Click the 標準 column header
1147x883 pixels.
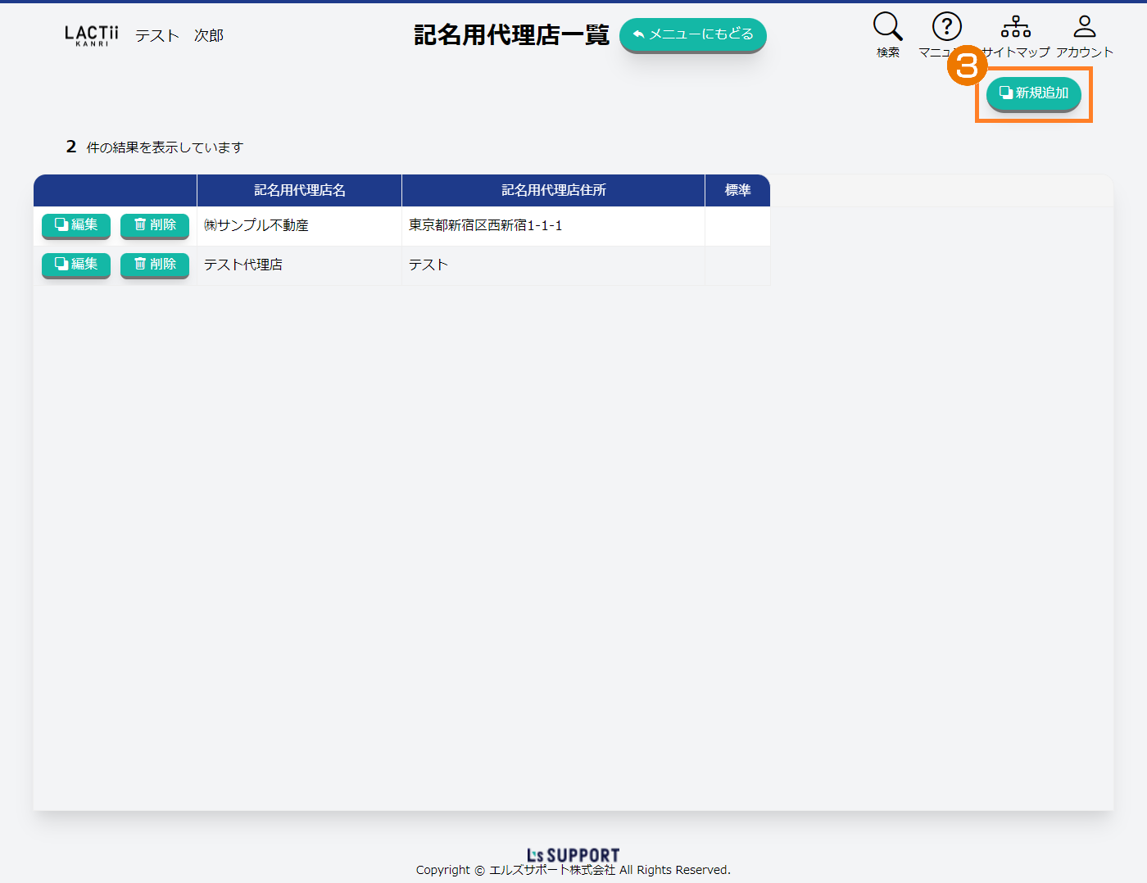pos(737,190)
